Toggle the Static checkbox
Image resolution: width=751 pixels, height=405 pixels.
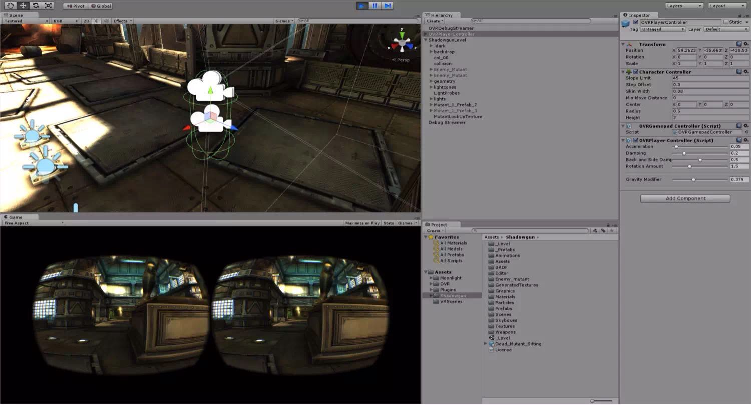(726, 22)
